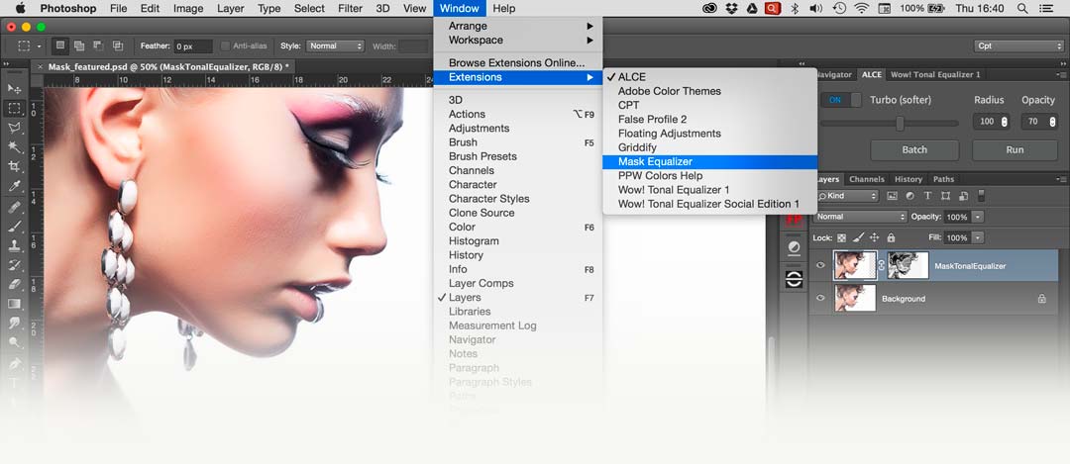This screenshot has height=464, width=1070.
Task: Filter layers by type layers icon
Action: (927, 196)
